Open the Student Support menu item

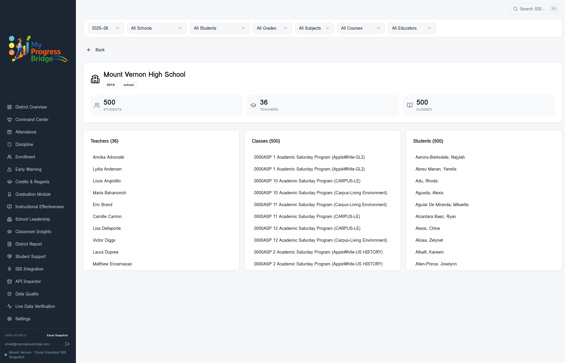point(38,257)
